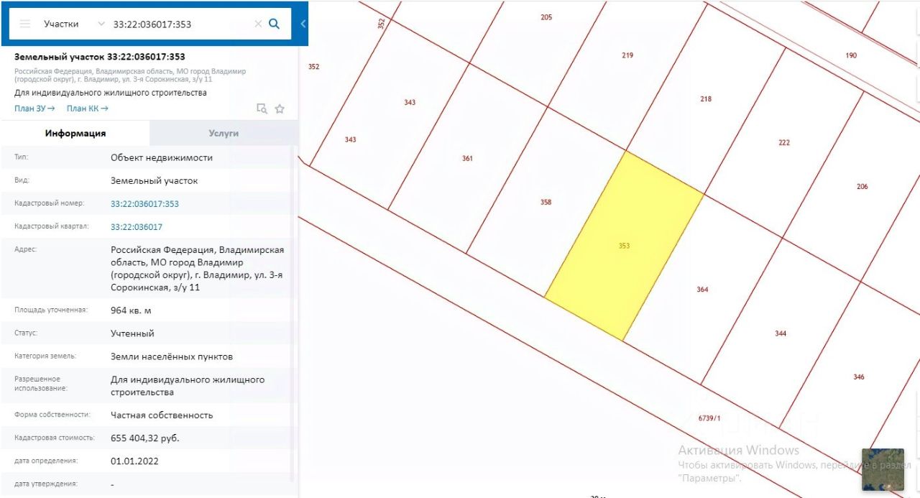The height and width of the screenshot is (498, 920).
Task: Open cadastral number link 33:22:036017:353
Action: coord(144,204)
